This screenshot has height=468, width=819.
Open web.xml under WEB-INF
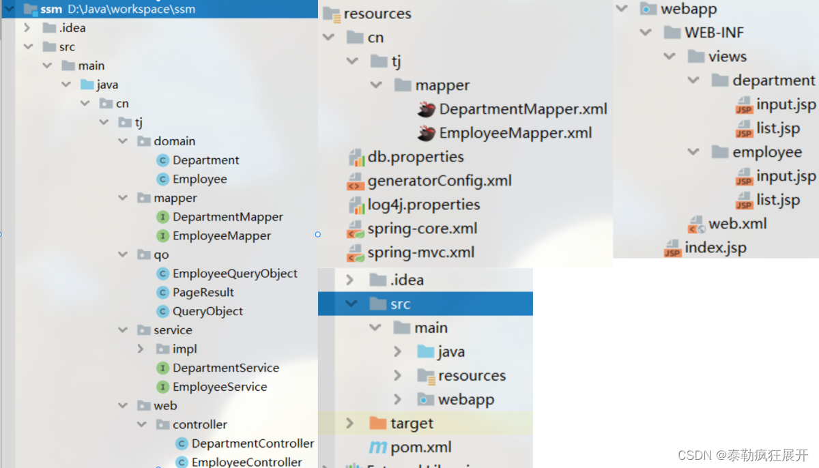pos(737,224)
